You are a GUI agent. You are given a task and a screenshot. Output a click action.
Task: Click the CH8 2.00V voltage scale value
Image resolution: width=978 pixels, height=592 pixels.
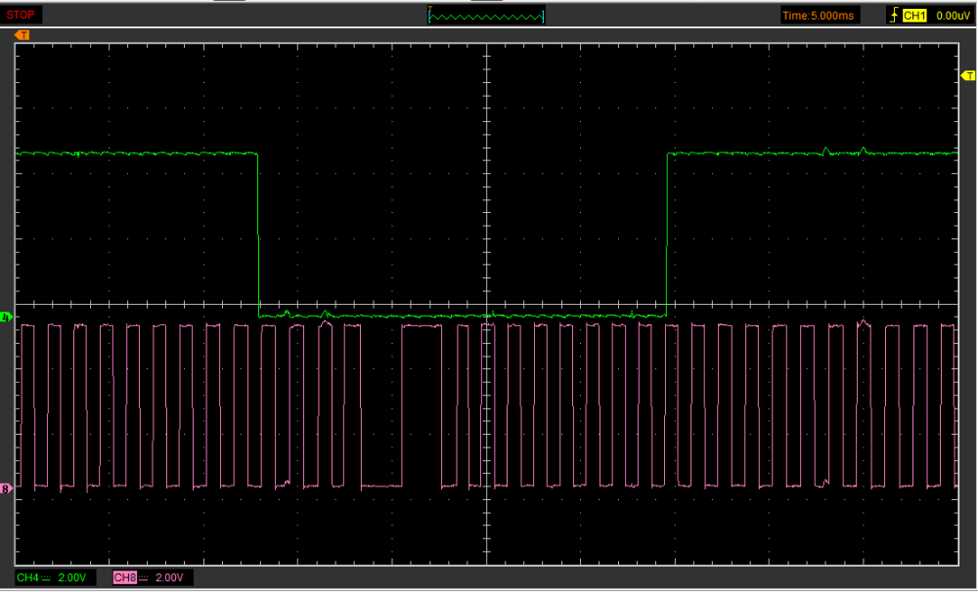coord(169,578)
